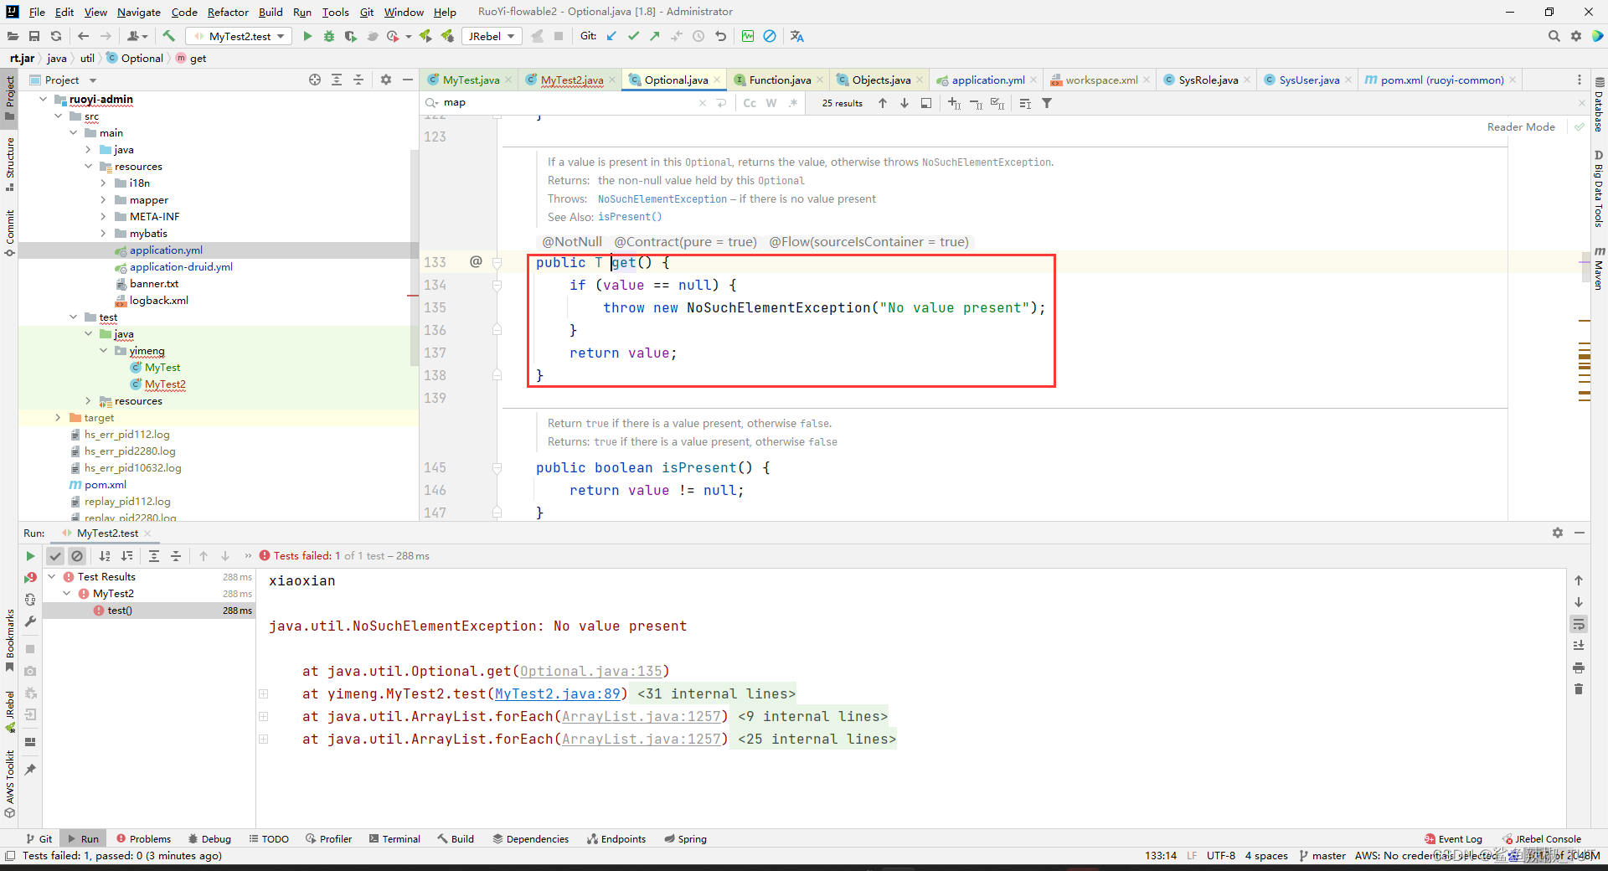This screenshot has height=871, width=1608.
Task: Expand all nodes in the Project panel
Action: coord(337,80)
